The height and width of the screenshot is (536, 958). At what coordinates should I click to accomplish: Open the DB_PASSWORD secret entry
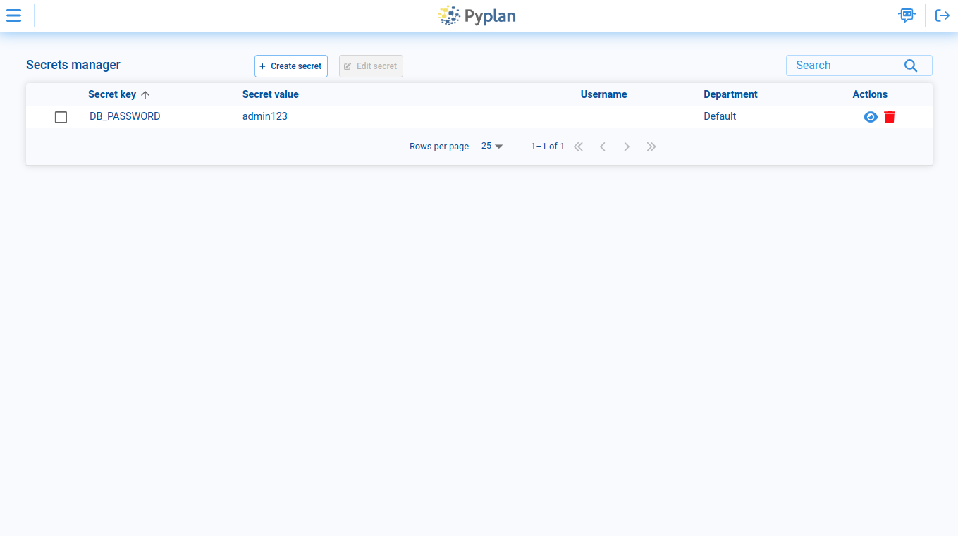[x=125, y=116]
